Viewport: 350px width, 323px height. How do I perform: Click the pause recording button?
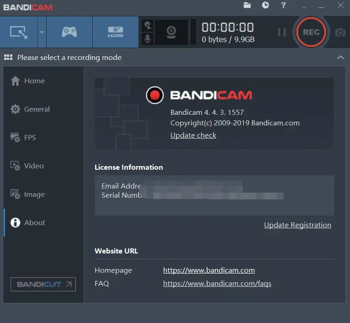[282, 32]
